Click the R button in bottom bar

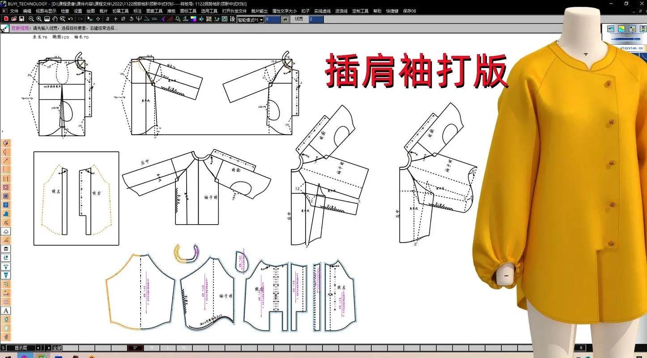[581, 348]
